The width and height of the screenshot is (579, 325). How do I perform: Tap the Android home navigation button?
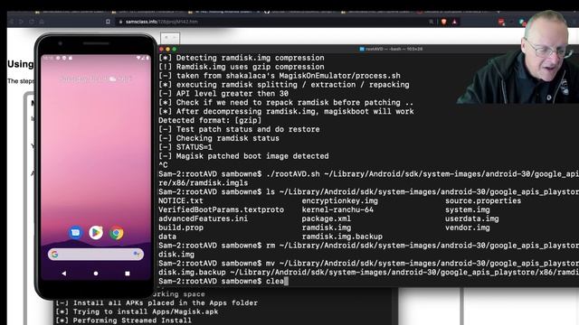click(96, 274)
